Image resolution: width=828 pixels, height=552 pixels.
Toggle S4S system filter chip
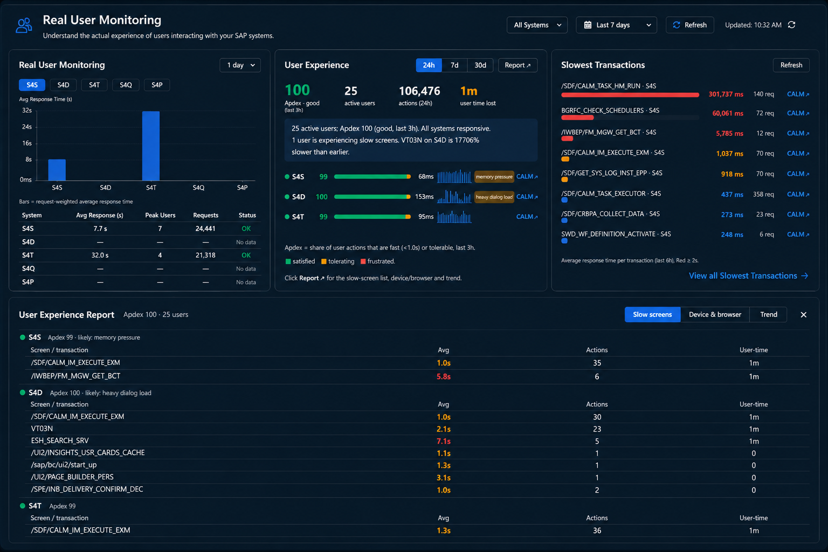pos(32,85)
